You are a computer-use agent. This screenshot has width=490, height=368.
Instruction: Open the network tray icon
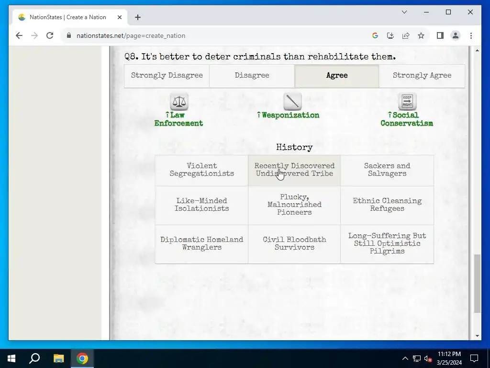[x=417, y=358]
